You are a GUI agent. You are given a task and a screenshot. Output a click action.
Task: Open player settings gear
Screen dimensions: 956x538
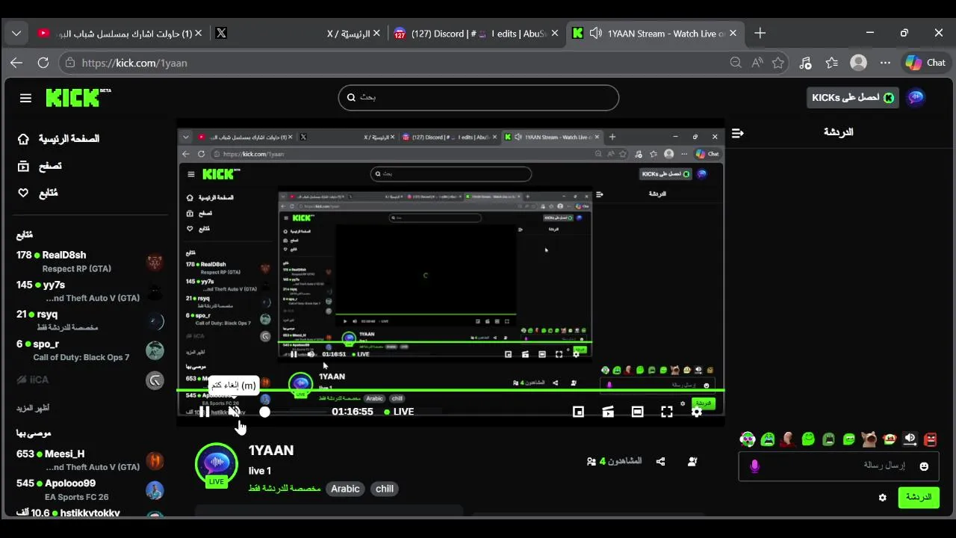point(697,412)
